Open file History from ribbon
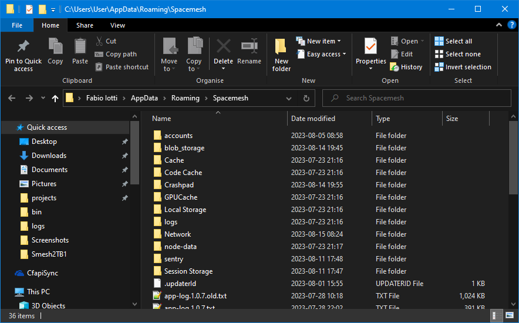 point(406,67)
